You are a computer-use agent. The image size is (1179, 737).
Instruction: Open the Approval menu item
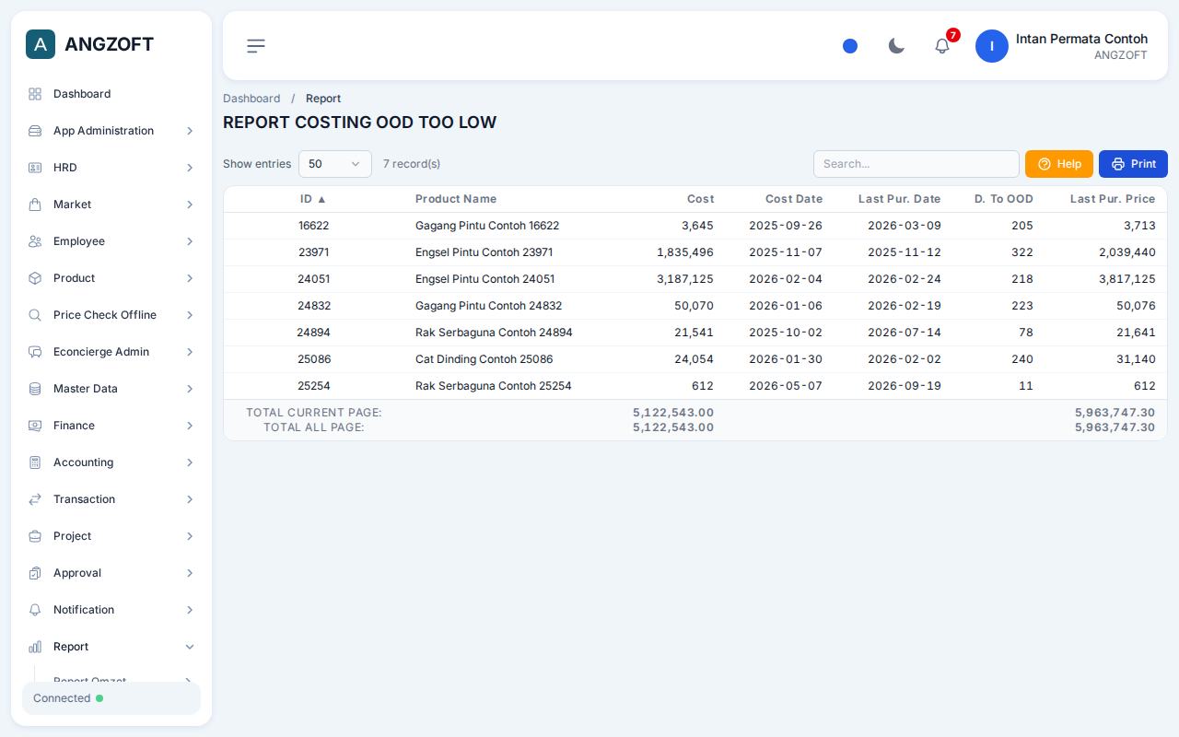[111, 573]
